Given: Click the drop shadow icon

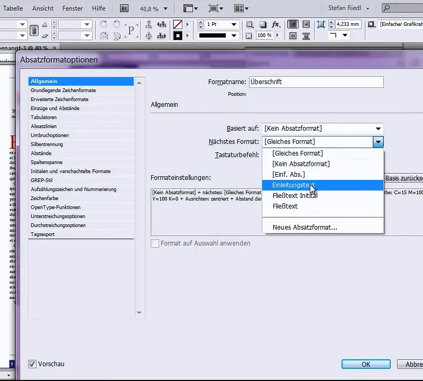Looking at the screenshot, I should click(263, 24).
